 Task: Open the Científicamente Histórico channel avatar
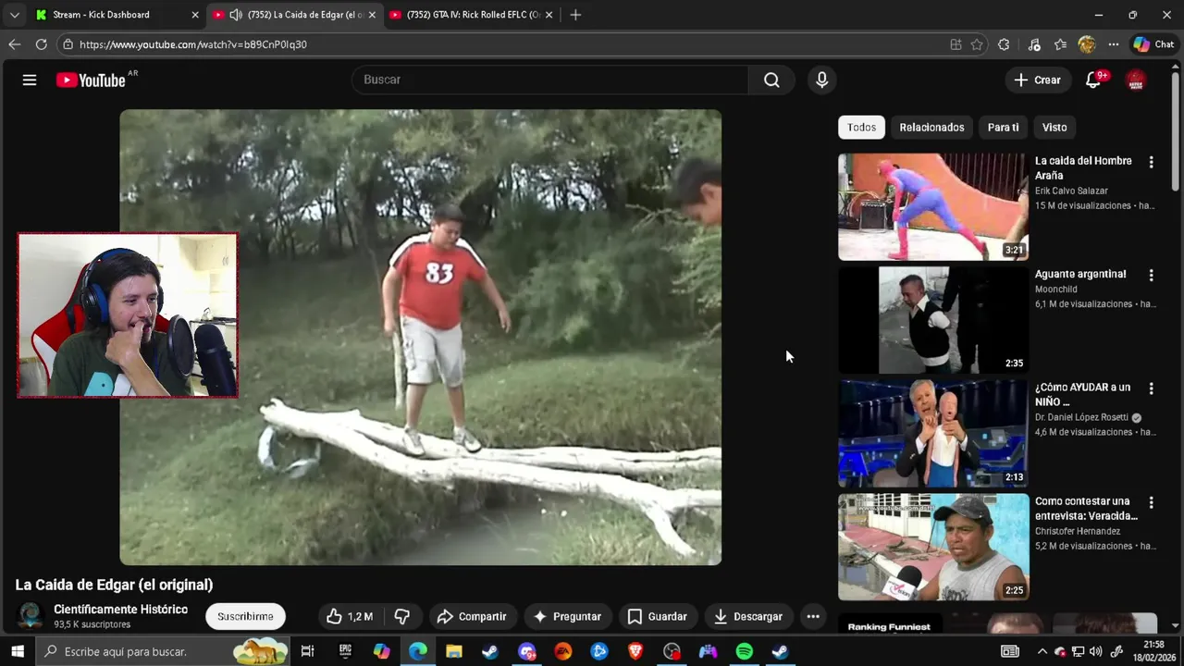coord(31,616)
